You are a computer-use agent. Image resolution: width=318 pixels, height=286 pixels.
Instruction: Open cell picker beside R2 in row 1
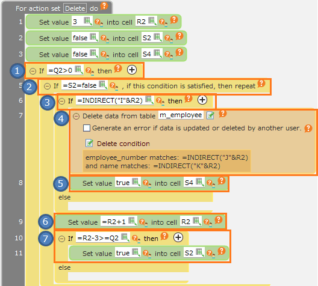point(152,21)
